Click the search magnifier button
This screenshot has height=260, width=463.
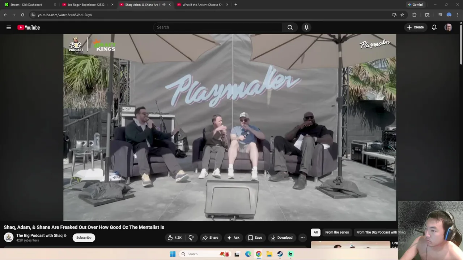290,27
